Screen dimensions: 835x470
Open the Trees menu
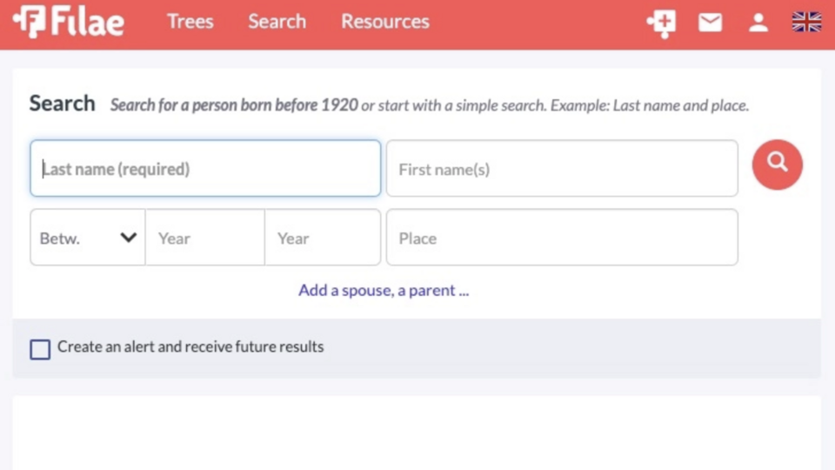point(190,22)
